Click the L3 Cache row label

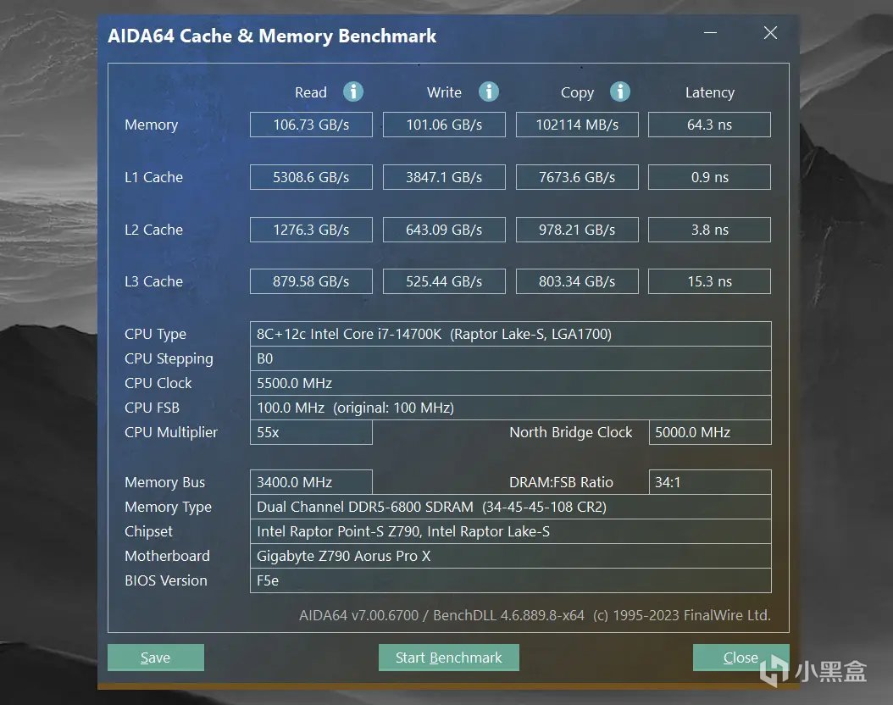pos(153,281)
